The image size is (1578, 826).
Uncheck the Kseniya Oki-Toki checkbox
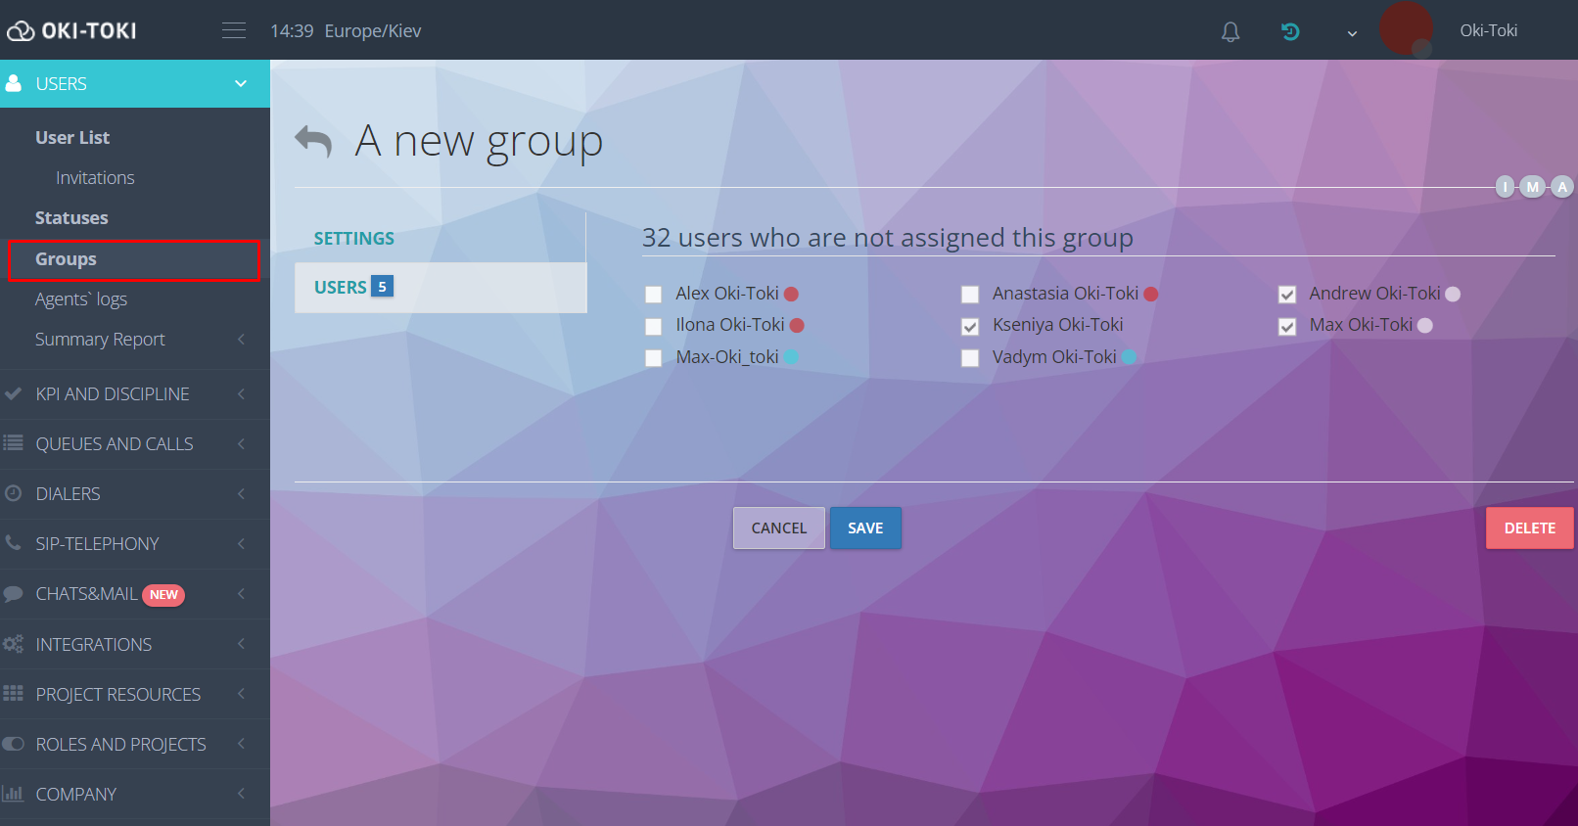pos(970,327)
